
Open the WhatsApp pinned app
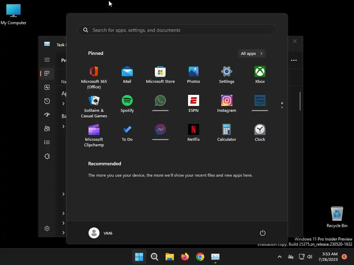click(160, 103)
